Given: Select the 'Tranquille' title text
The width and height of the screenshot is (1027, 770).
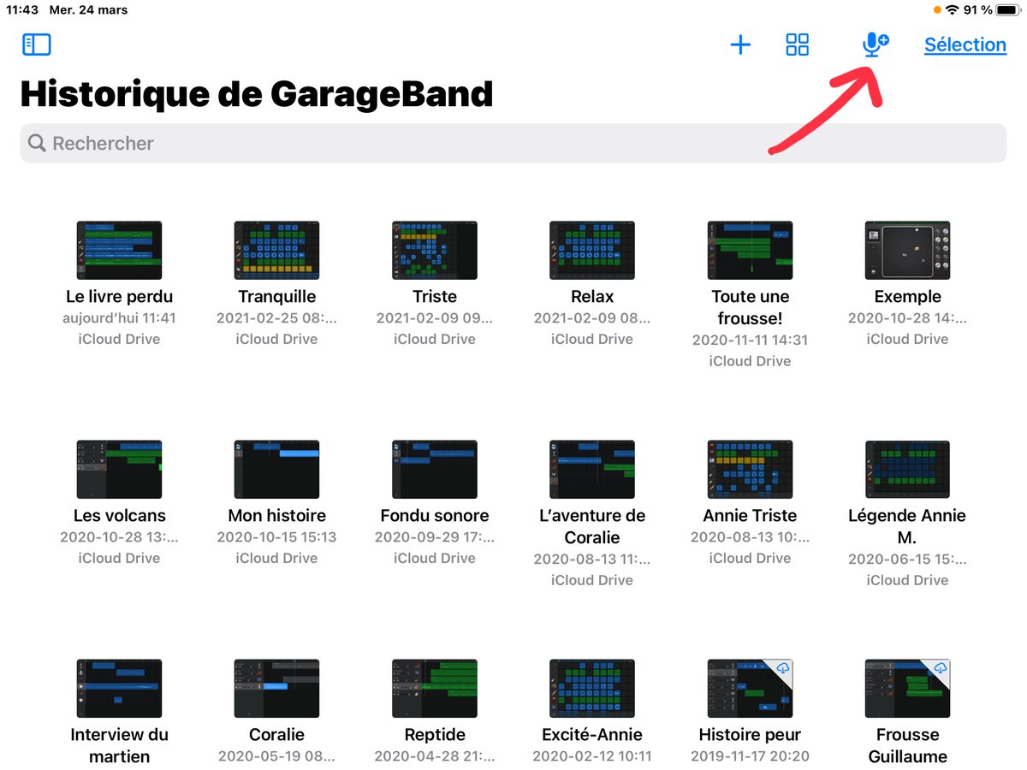Looking at the screenshot, I should pos(276,297).
